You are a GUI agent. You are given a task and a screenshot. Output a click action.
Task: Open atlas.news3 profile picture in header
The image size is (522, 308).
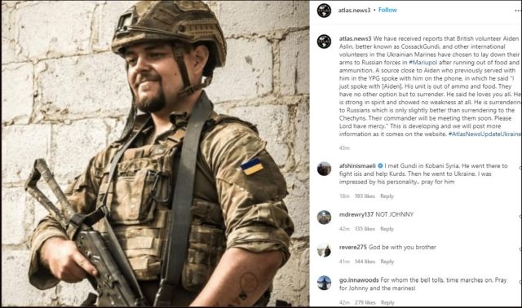(324, 11)
